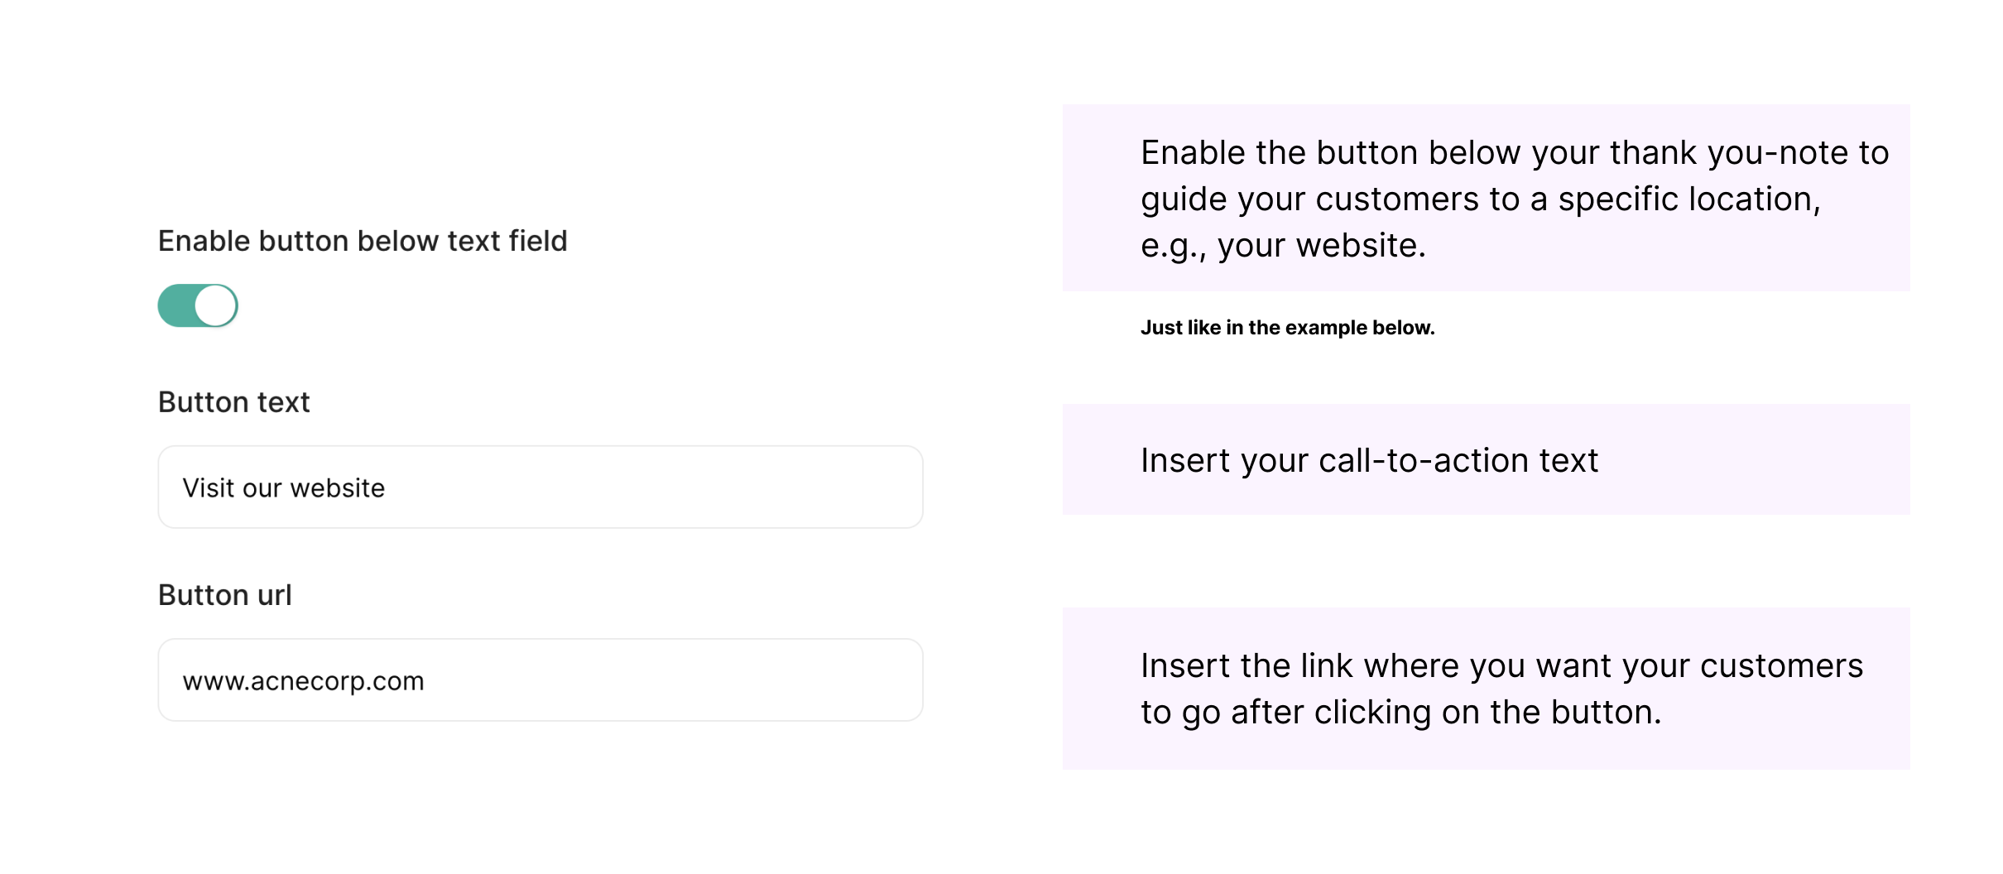Toggle off the enable button switch
Screen dimensions: 2003x874
point(198,305)
